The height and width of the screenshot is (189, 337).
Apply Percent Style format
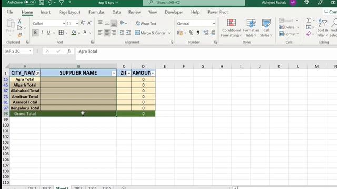point(191,33)
